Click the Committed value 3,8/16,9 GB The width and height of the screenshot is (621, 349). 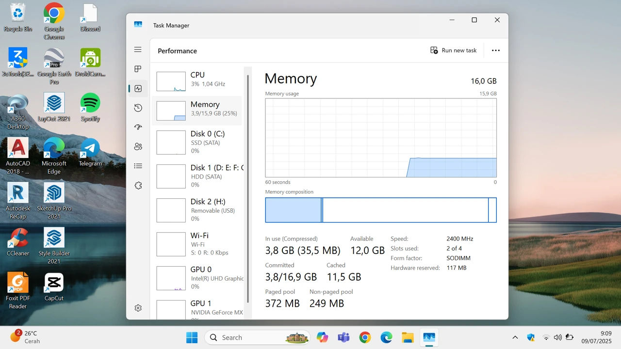tap(291, 277)
